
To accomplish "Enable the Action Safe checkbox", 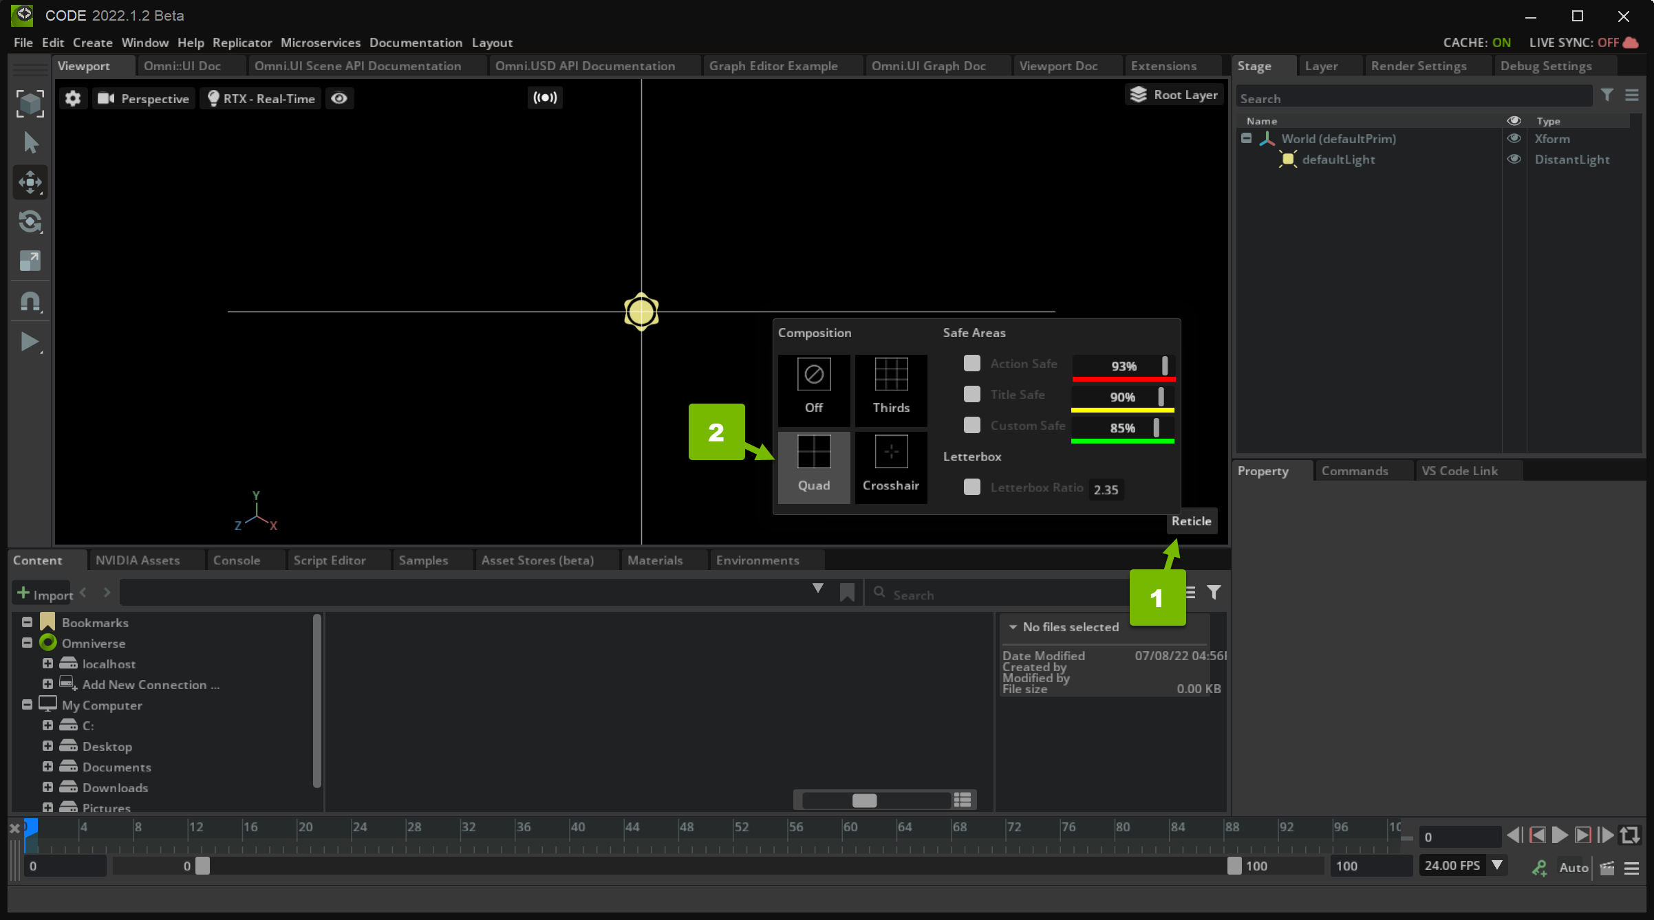I will click(971, 363).
